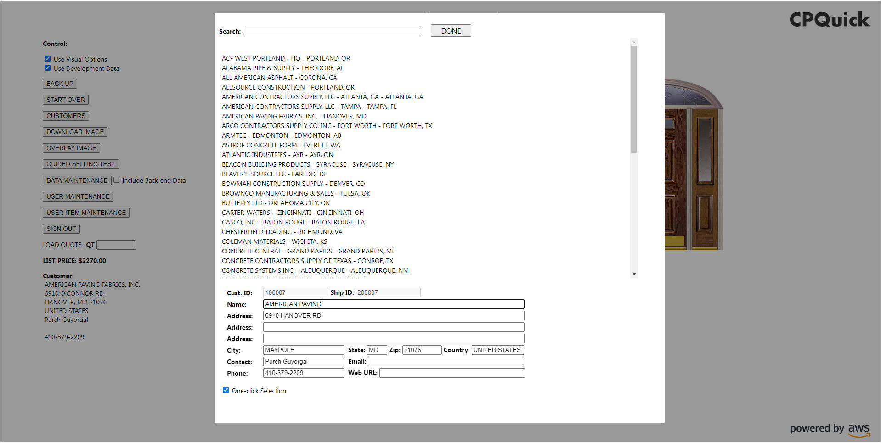This screenshot has height=443, width=881.
Task: Click inside the Search field
Action: (x=331, y=31)
